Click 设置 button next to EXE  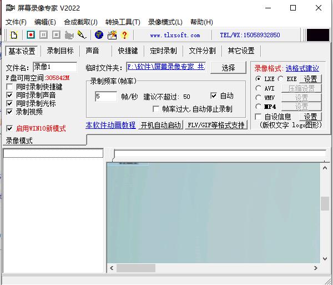[x=310, y=79]
